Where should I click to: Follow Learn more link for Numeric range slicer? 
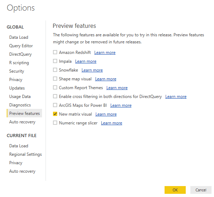tap(111, 123)
